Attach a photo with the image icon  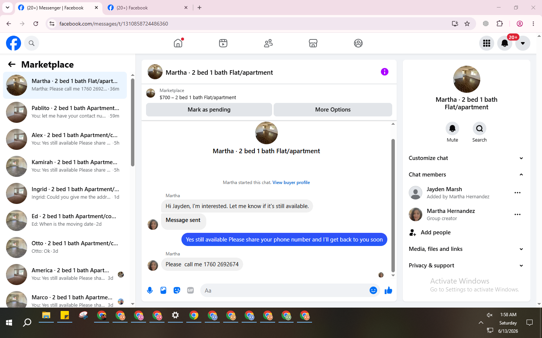[x=163, y=290]
